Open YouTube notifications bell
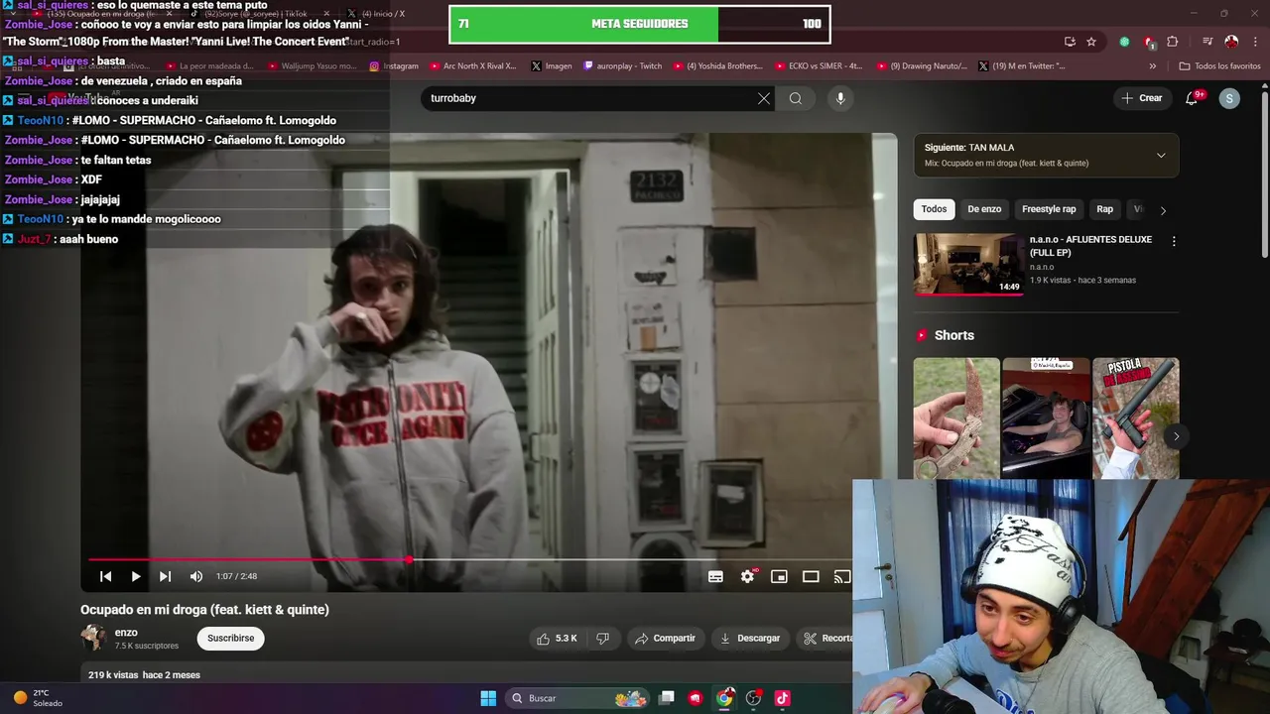 (x=1193, y=98)
